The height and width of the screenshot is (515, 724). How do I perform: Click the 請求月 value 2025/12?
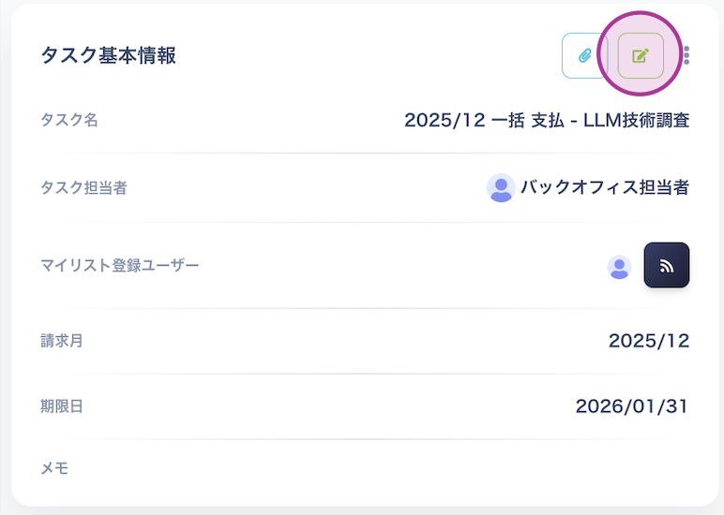648,341
